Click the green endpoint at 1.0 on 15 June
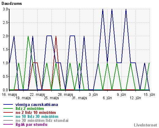This screenshot has width=159, height=128. coord(149,63)
